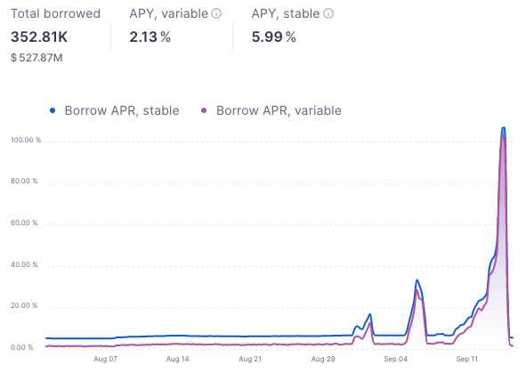Screen dimensions: 526x373
Task: Click stable APY value 5.99 %
Action: click(x=274, y=36)
